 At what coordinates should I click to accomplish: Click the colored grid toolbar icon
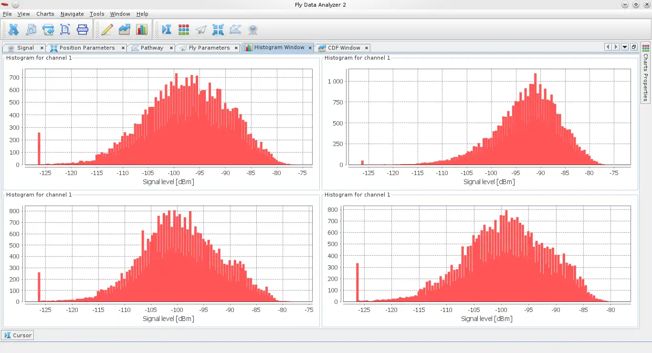184,30
